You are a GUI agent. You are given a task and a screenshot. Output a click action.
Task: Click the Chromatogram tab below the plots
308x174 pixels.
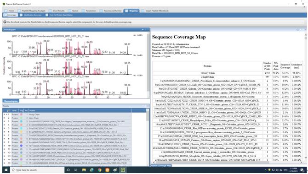tap(11, 101)
